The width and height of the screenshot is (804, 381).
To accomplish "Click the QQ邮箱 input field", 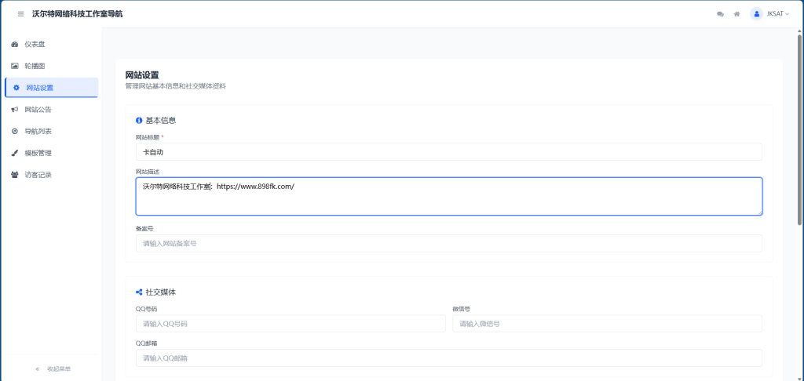I will pos(448,358).
